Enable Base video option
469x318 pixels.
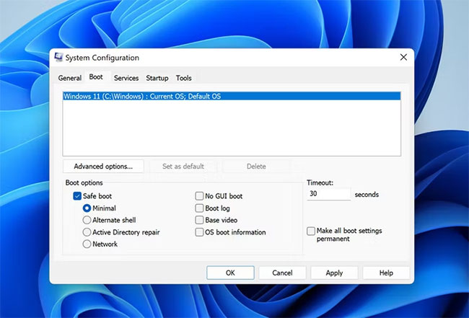coord(199,220)
